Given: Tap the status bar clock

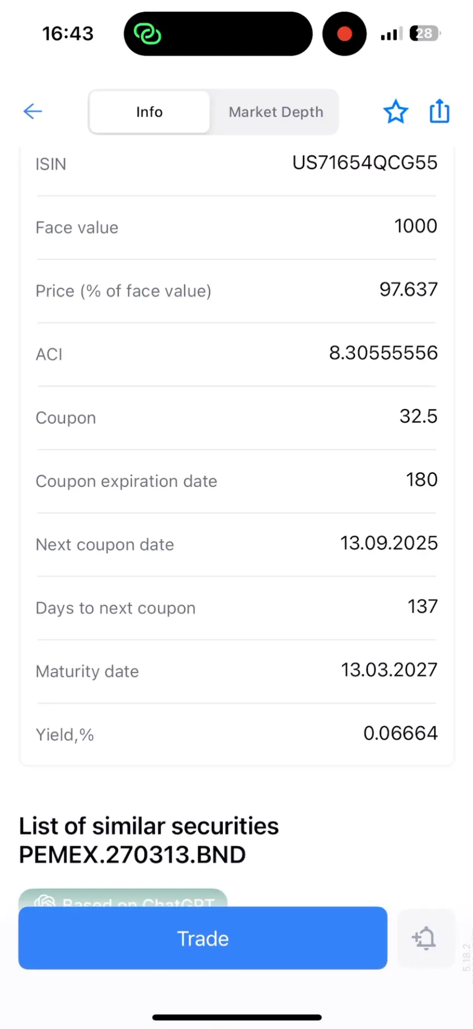Looking at the screenshot, I should (68, 34).
